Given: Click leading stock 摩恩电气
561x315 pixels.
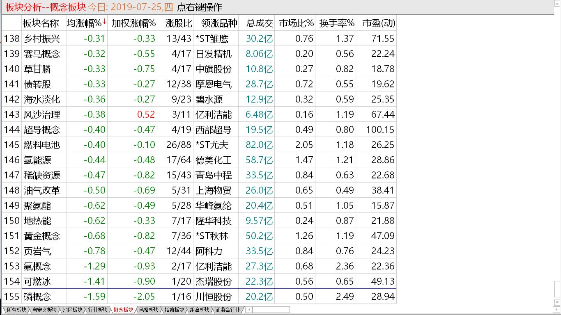Looking at the screenshot, I should (214, 84).
